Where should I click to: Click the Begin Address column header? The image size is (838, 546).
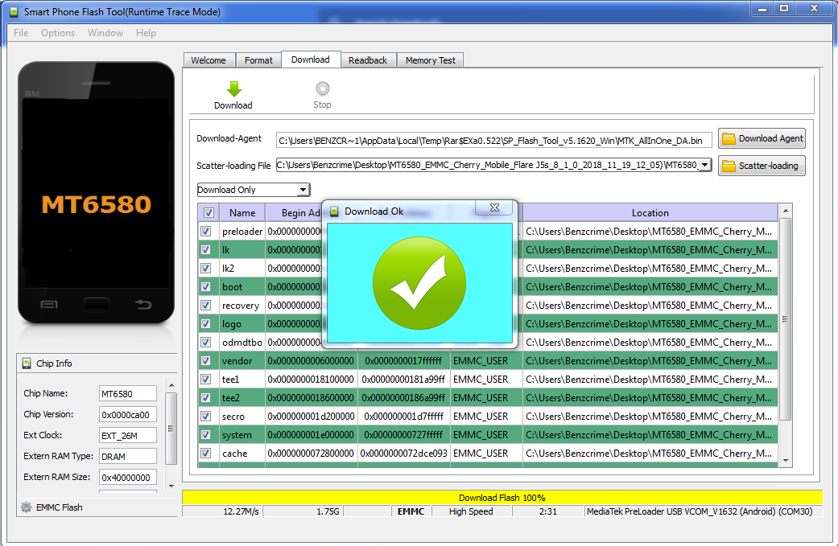coord(294,212)
